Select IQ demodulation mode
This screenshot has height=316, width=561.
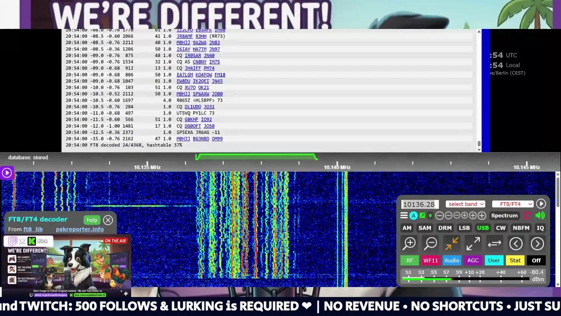point(540,228)
